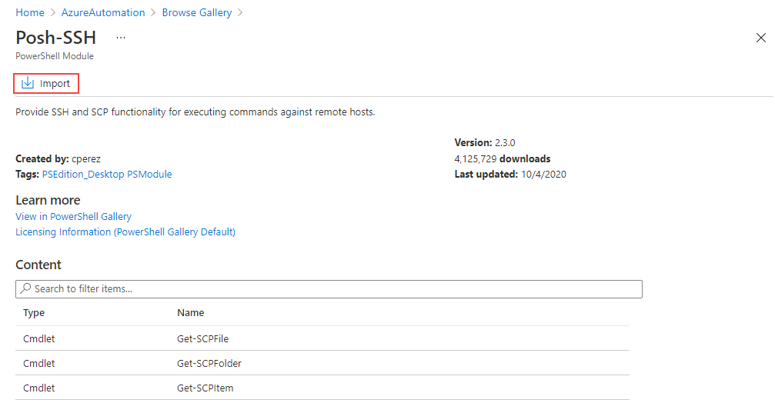Focus the Search to filter items field
775x403 pixels.
click(x=329, y=289)
